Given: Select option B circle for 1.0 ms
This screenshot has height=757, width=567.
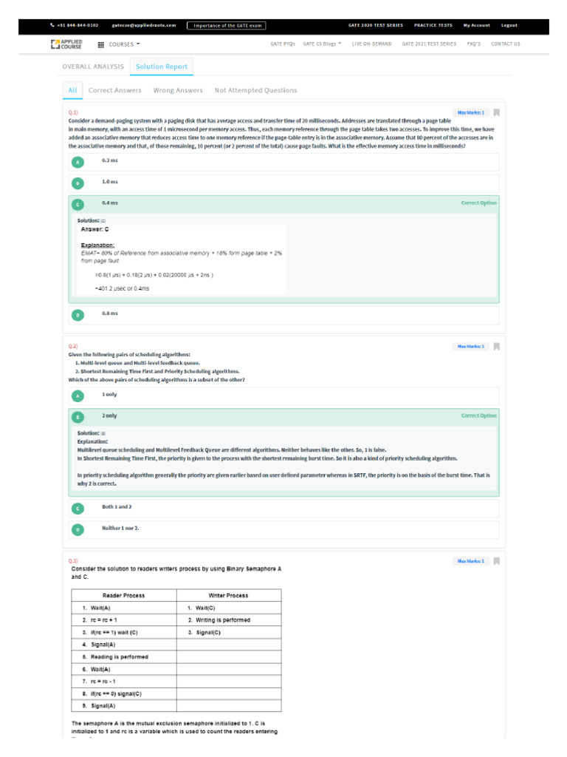Looking at the screenshot, I should 78,183.
